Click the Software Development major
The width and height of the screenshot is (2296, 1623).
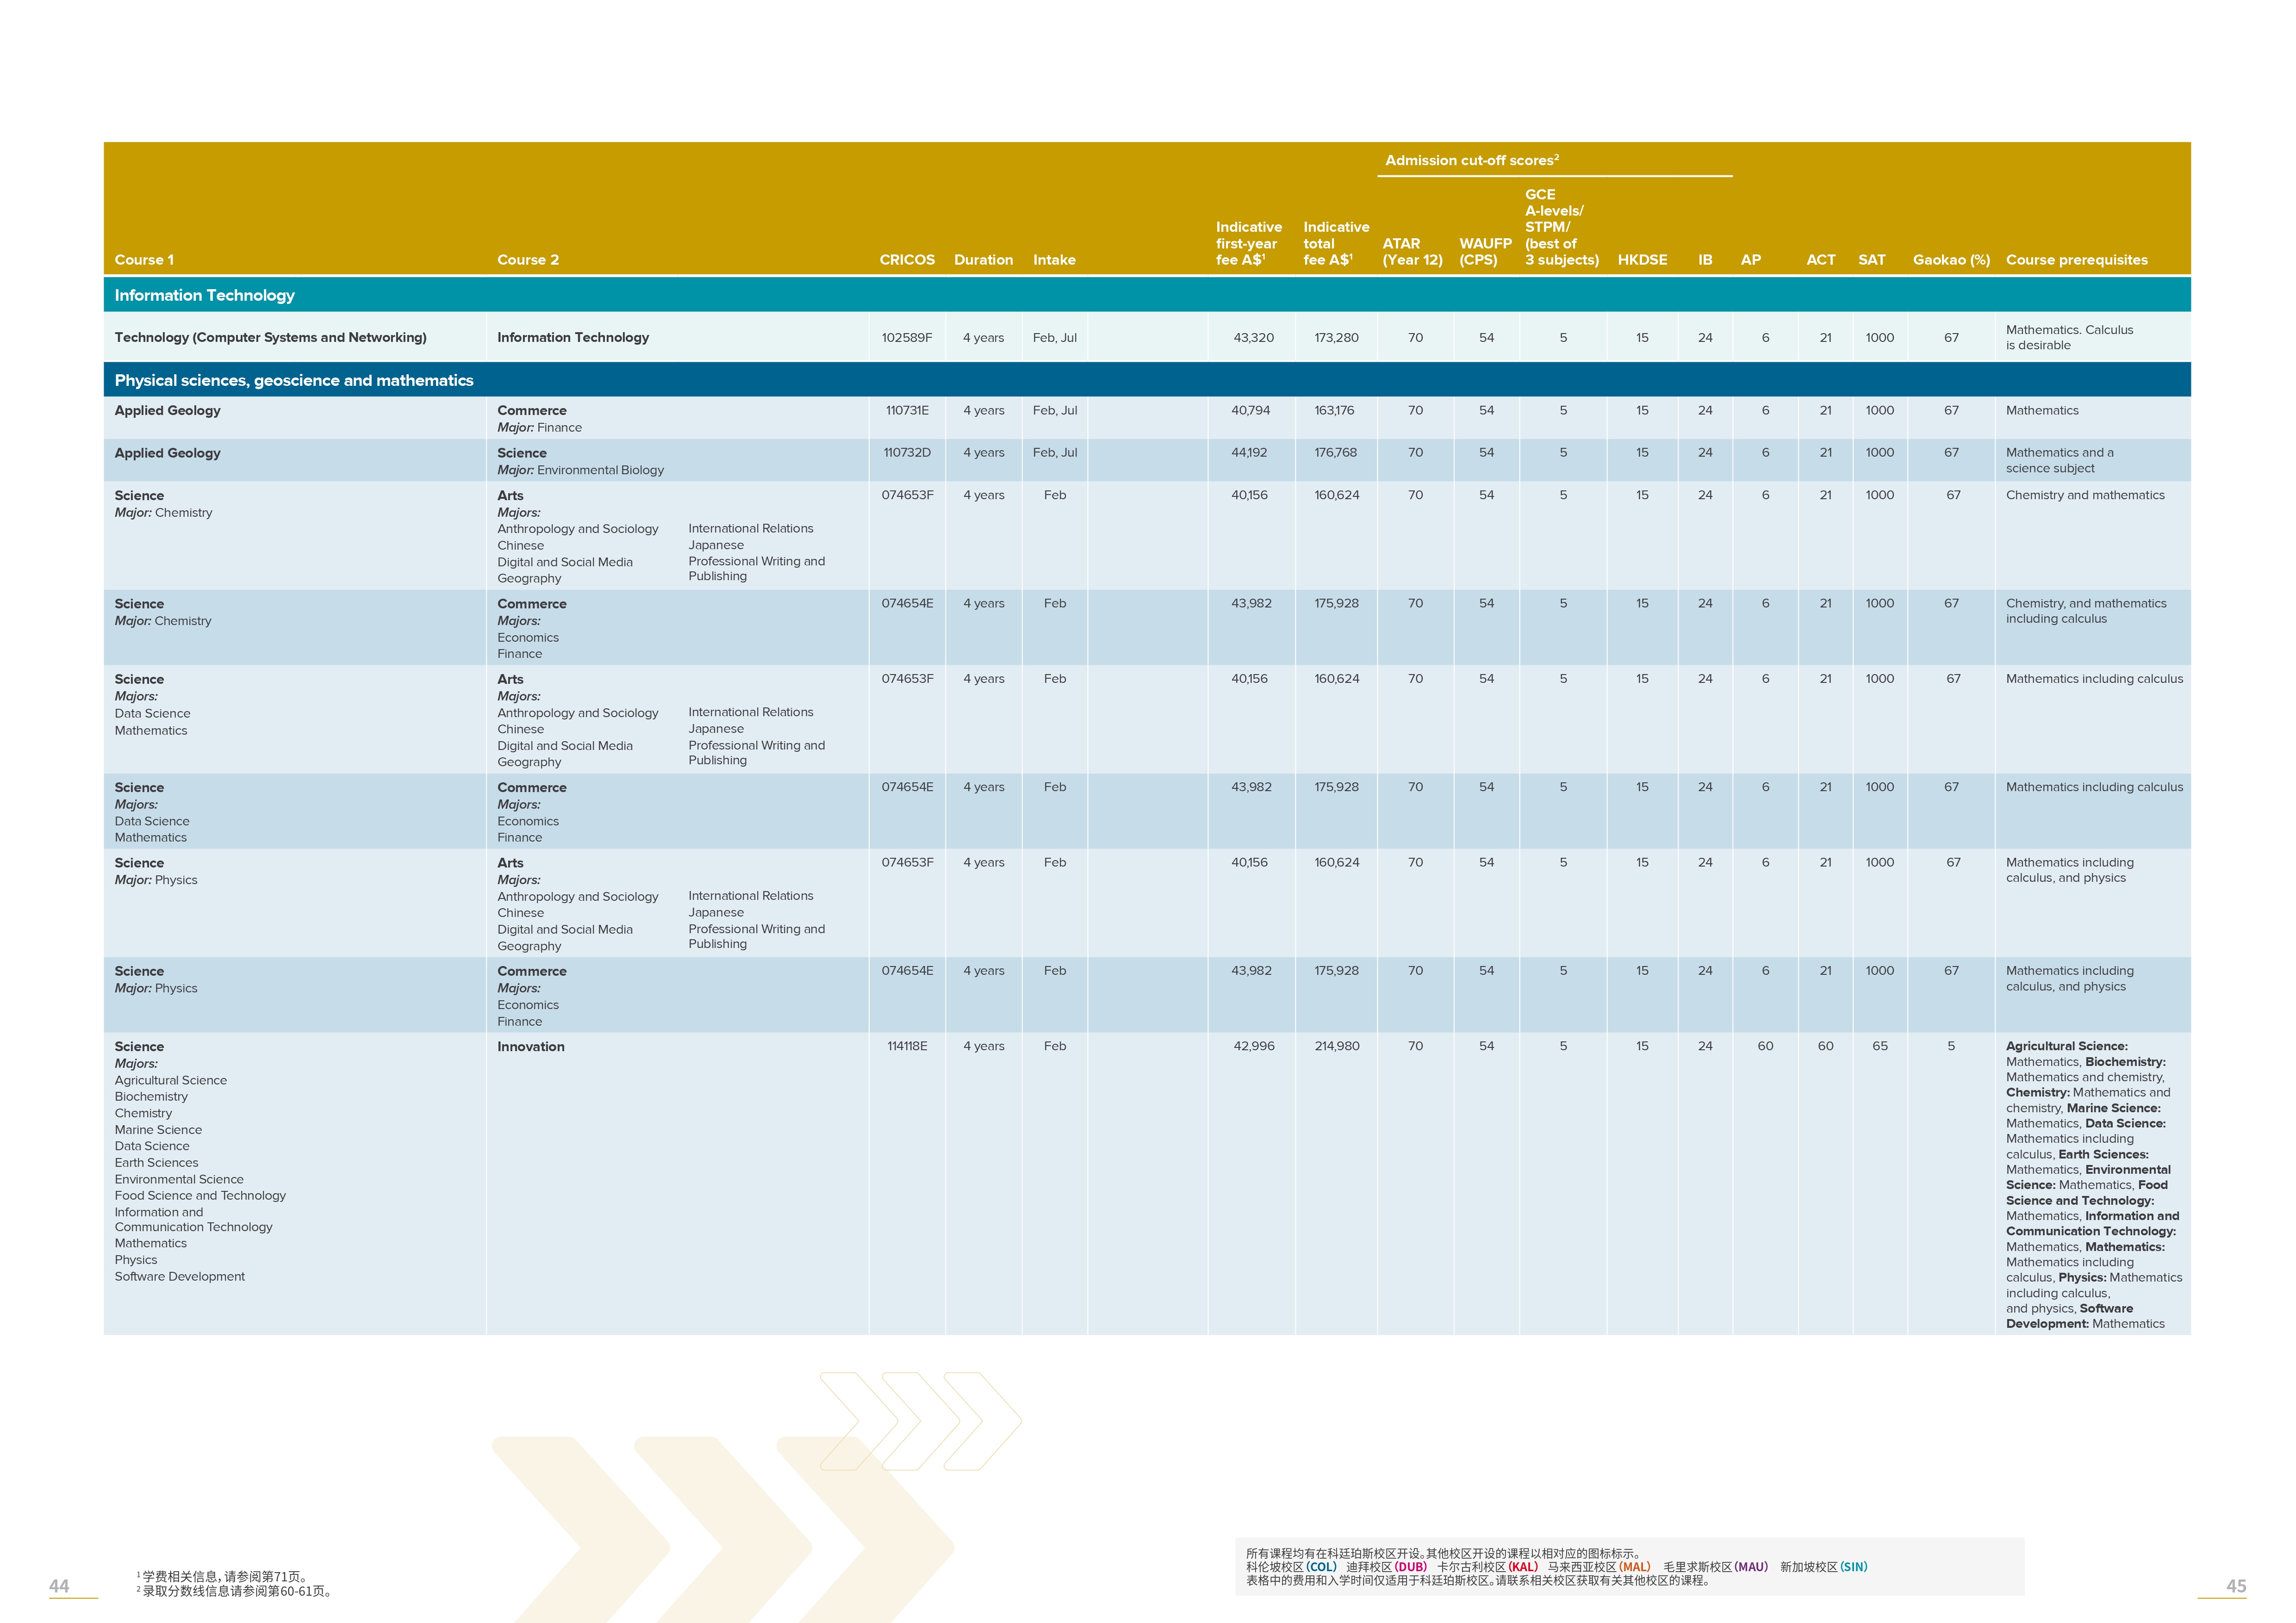180,1276
